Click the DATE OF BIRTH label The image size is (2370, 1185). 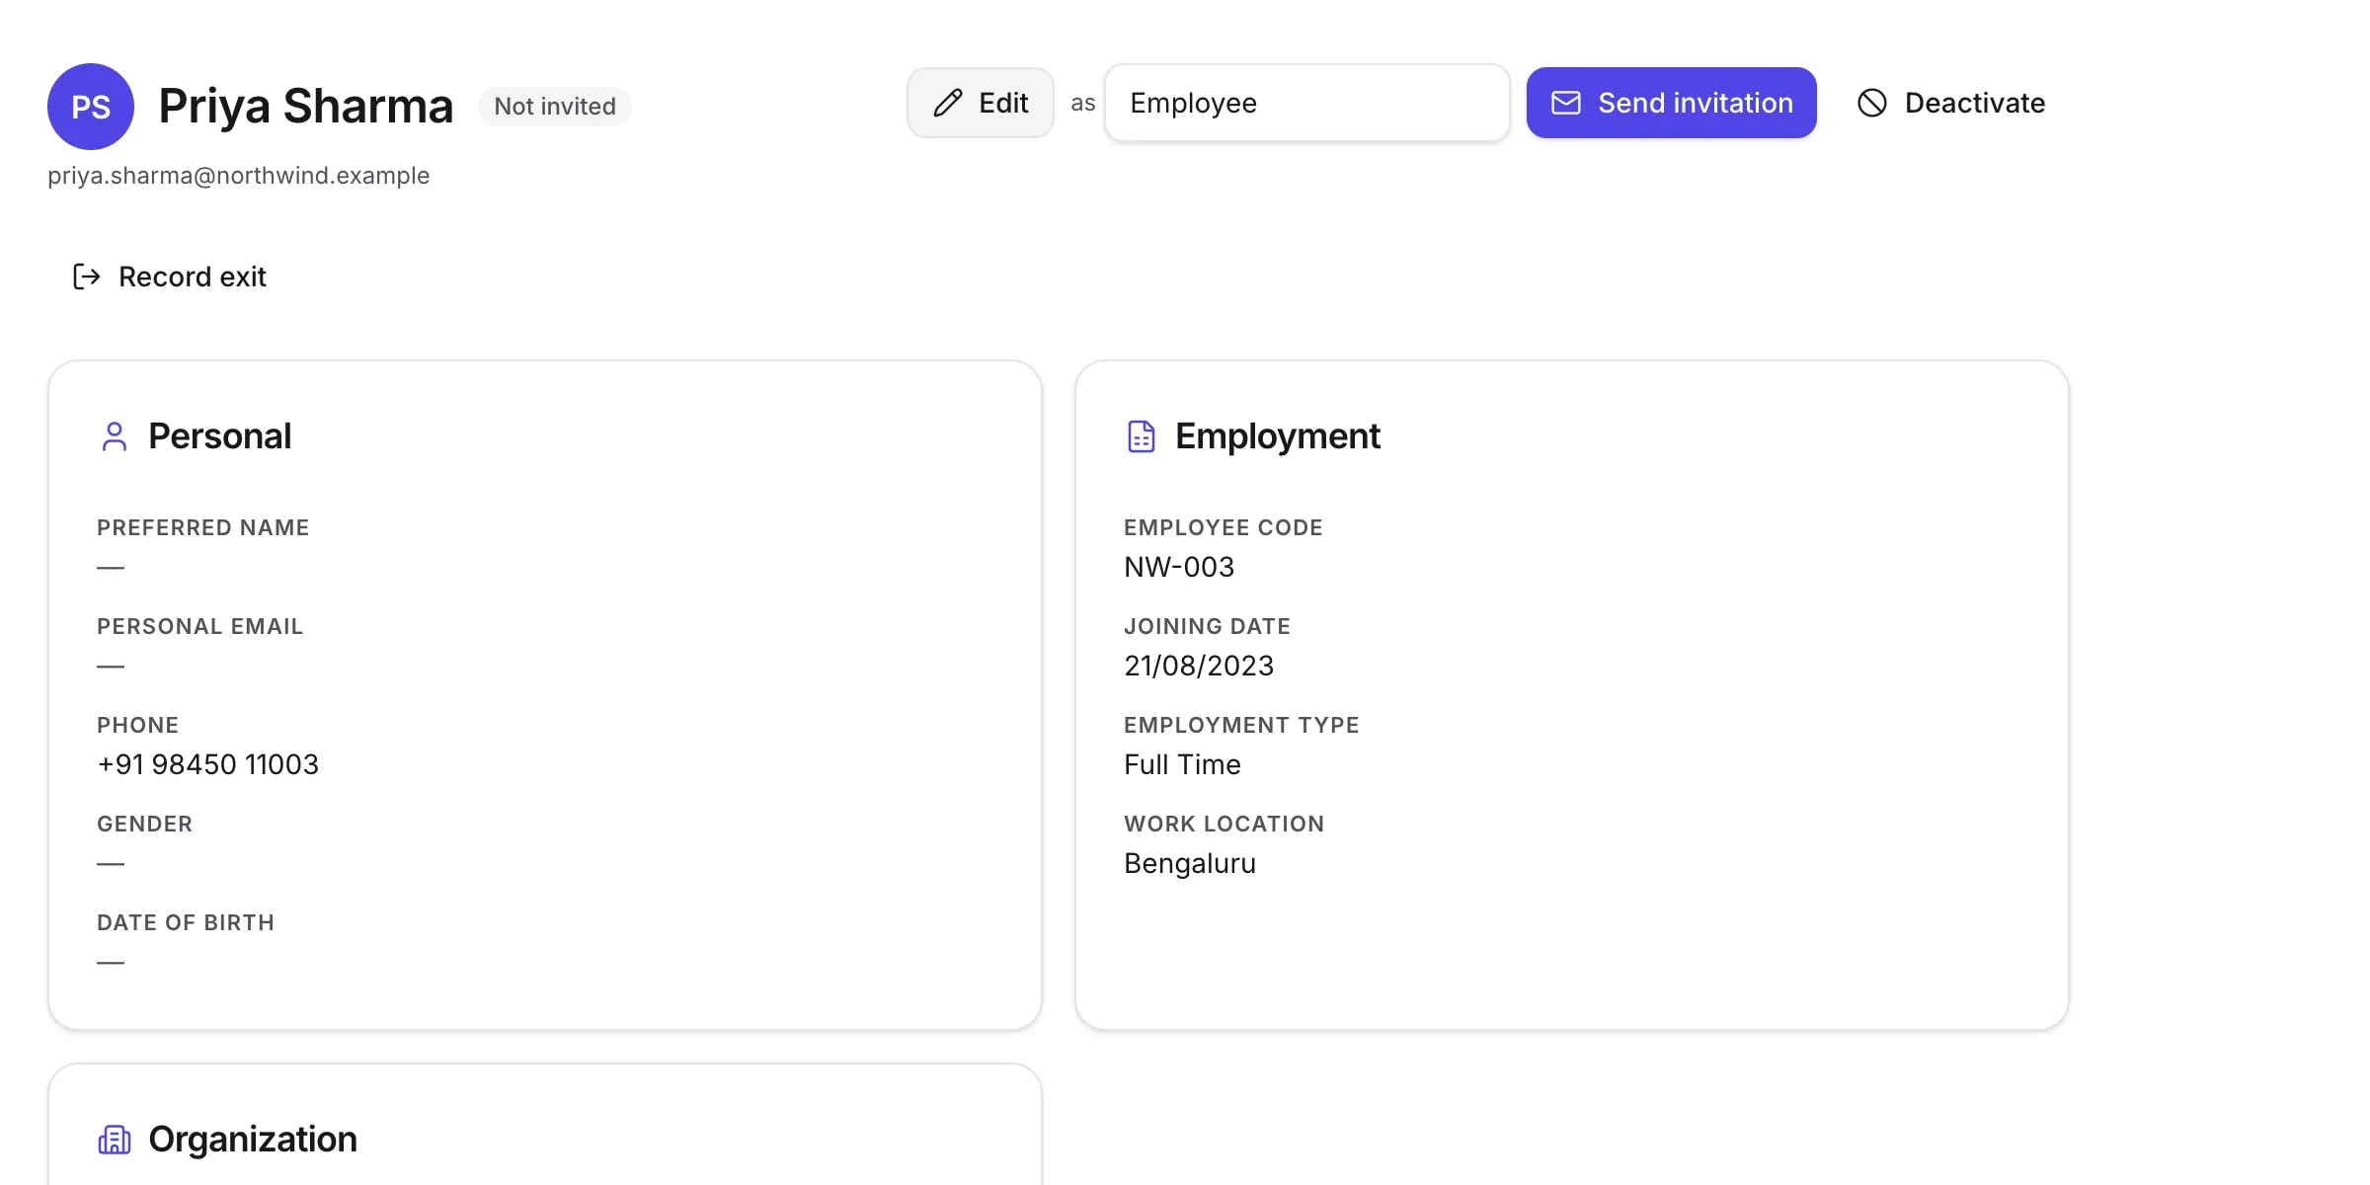tap(186, 922)
